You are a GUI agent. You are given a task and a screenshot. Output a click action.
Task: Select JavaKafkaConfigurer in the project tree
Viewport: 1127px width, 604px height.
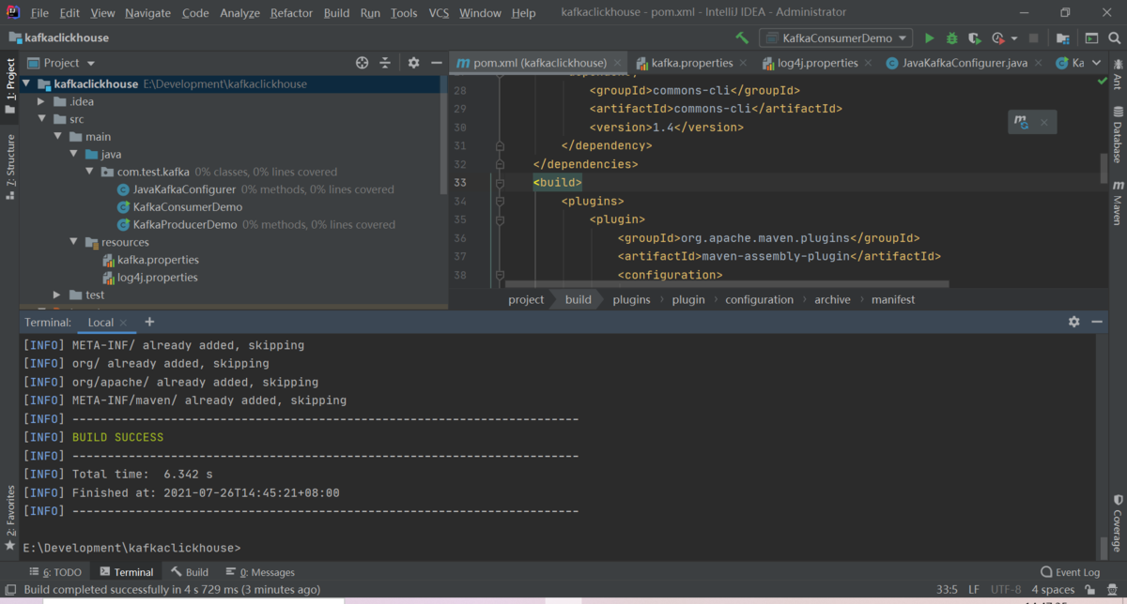point(184,189)
